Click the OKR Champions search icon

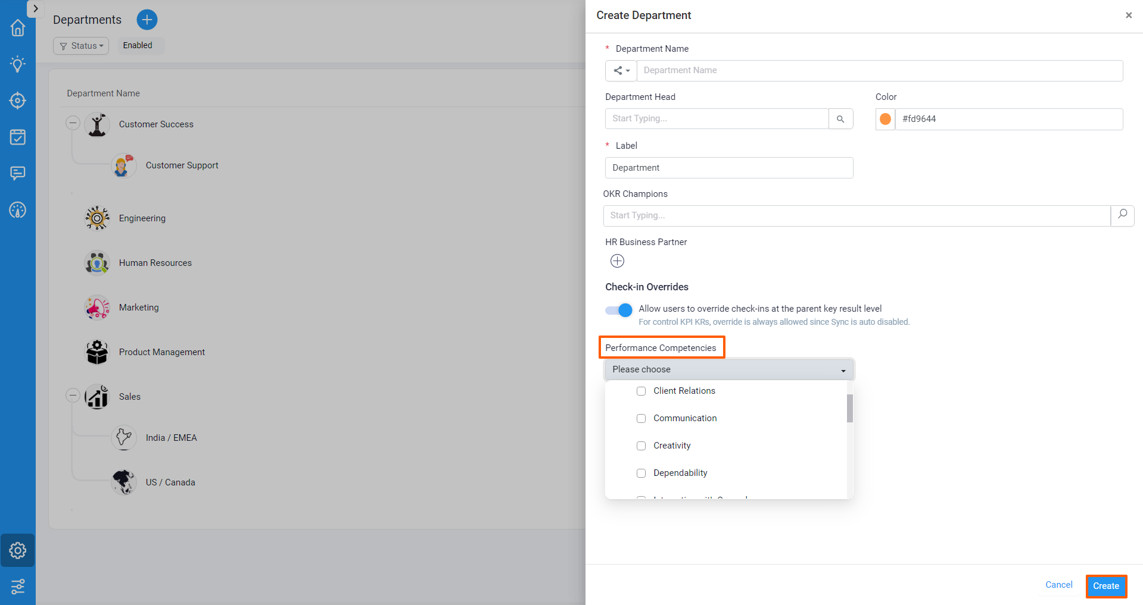1122,215
